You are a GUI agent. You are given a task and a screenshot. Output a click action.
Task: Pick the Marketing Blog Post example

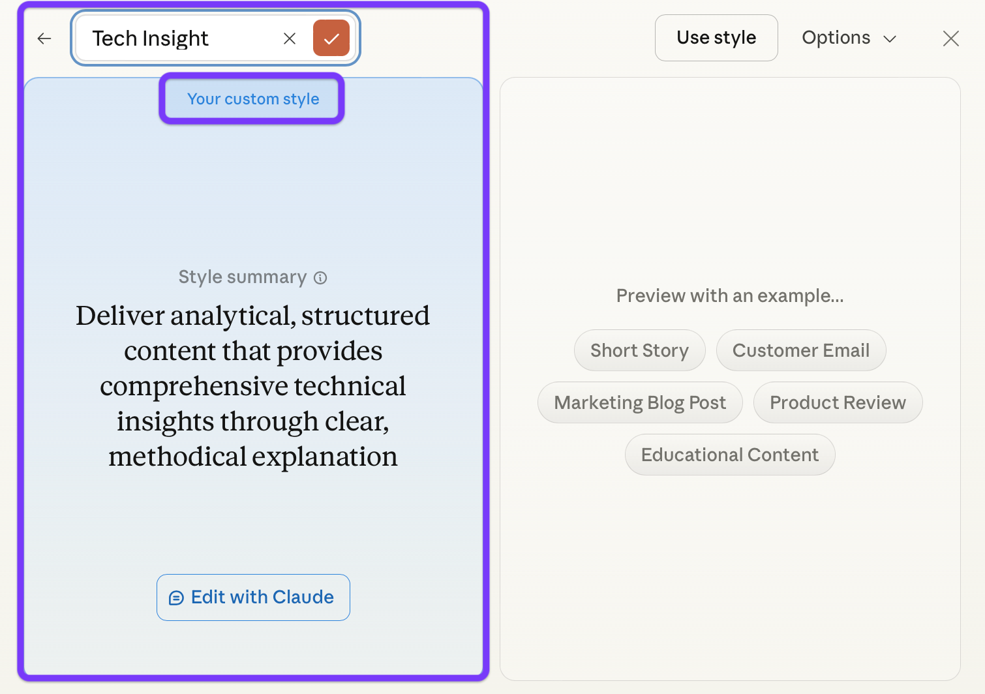tap(639, 402)
